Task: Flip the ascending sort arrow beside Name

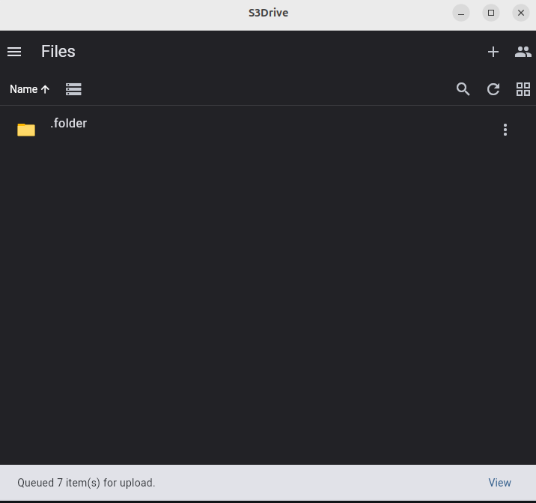Action: [x=45, y=89]
